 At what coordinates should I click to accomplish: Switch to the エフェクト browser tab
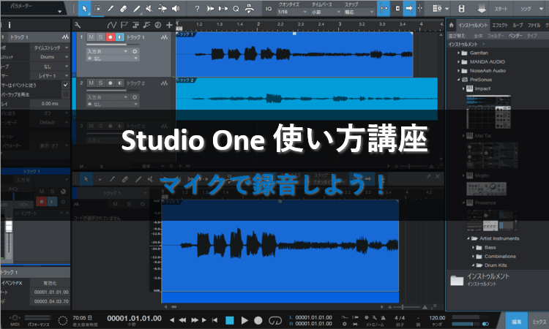click(x=500, y=26)
